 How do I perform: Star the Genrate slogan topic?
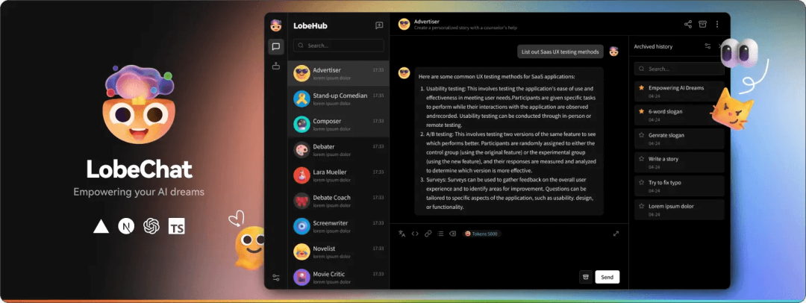pos(641,135)
